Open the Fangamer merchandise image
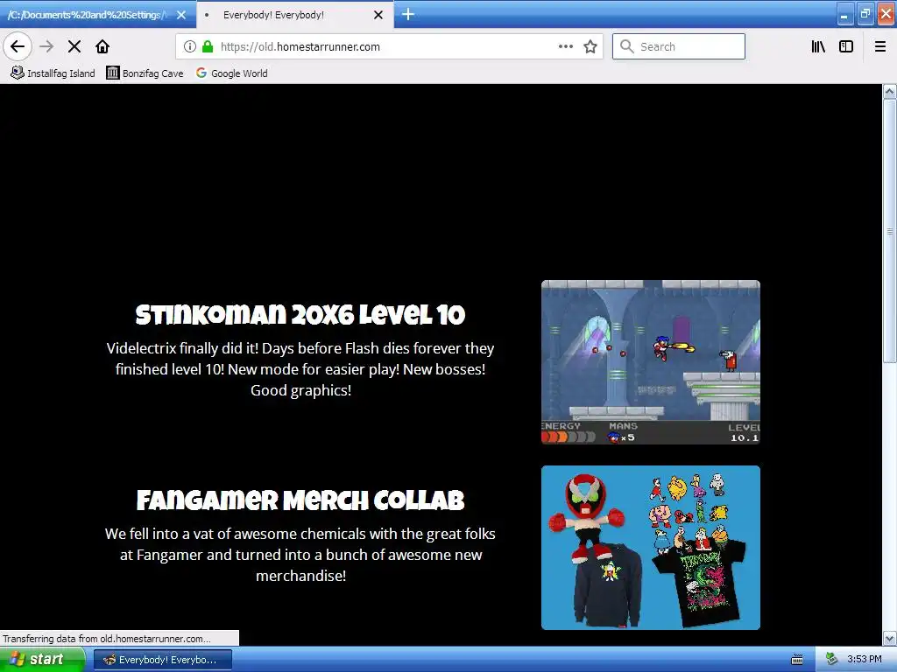Viewport: 897px width, 672px height. [651, 548]
